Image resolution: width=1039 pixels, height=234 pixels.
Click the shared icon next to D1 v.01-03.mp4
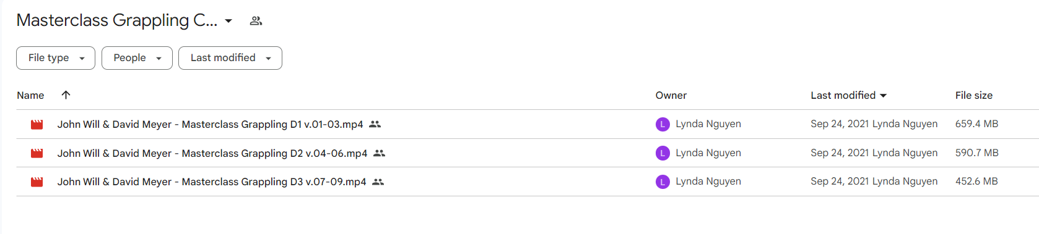(375, 124)
